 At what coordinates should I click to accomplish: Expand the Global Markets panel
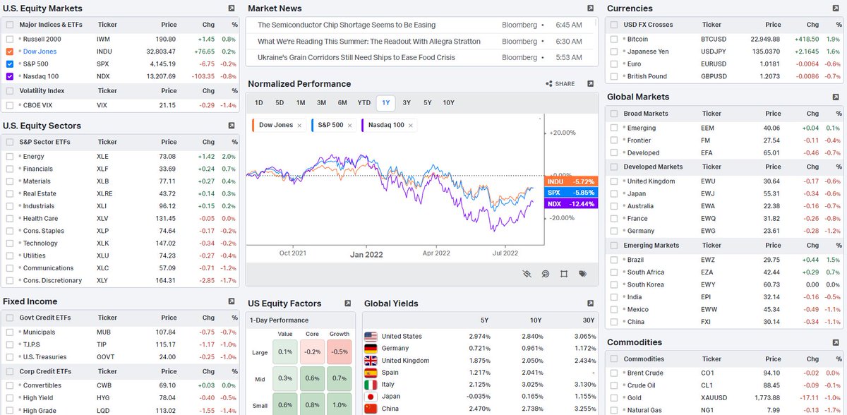836,97
